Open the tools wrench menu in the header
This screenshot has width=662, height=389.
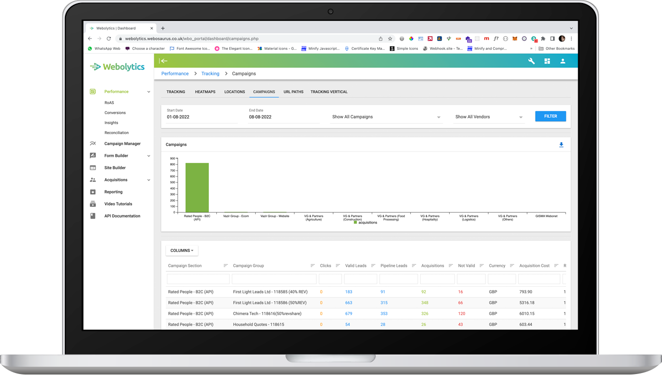(x=531, y=61)
